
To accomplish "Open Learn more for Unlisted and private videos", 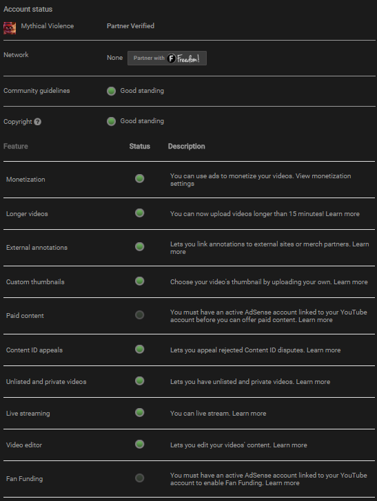I will coord(313,381).
